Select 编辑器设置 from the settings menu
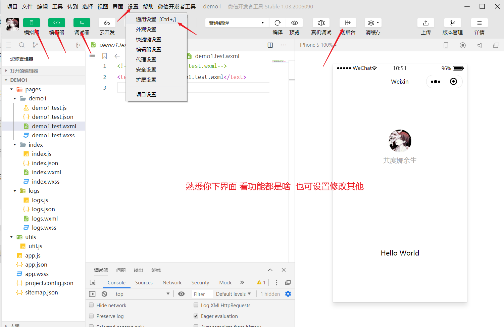The image size is (504, 327). [x=156, y=50]
